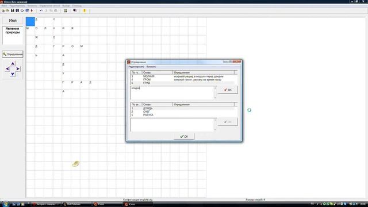Click the Явления природы title field
The image size is (368, 207).
[13, 35]
